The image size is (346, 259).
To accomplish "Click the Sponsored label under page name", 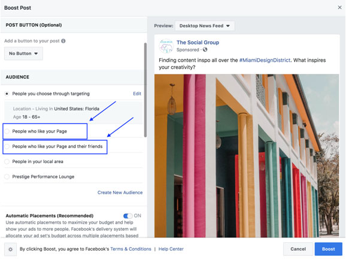I will (187, 50).
